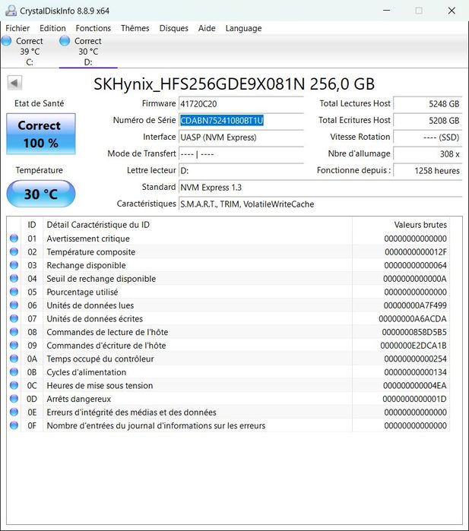Click the Fonctionne depuis value 1258 heures
Screen dimensions: 469x531
tap(428, 170)
